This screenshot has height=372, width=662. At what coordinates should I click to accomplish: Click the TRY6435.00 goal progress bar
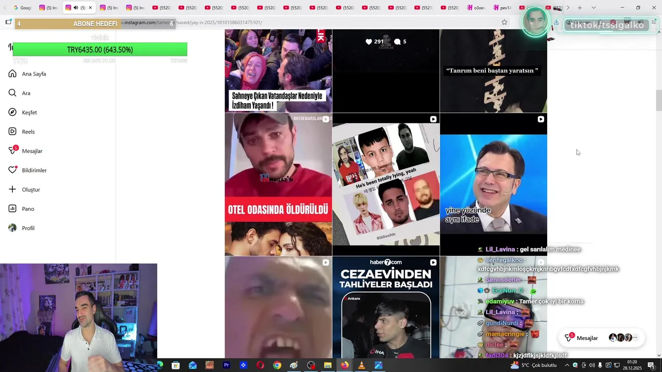coord(100,50)
